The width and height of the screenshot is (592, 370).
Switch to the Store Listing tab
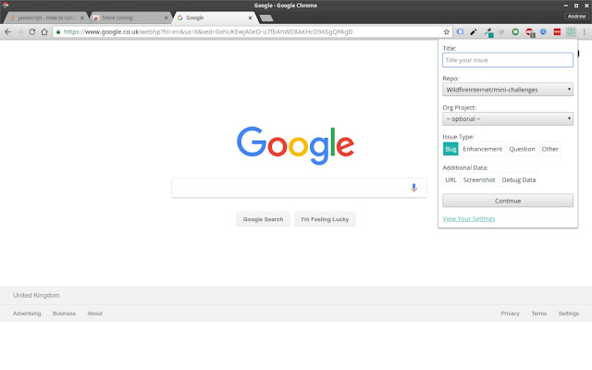[x=129, y=18]
